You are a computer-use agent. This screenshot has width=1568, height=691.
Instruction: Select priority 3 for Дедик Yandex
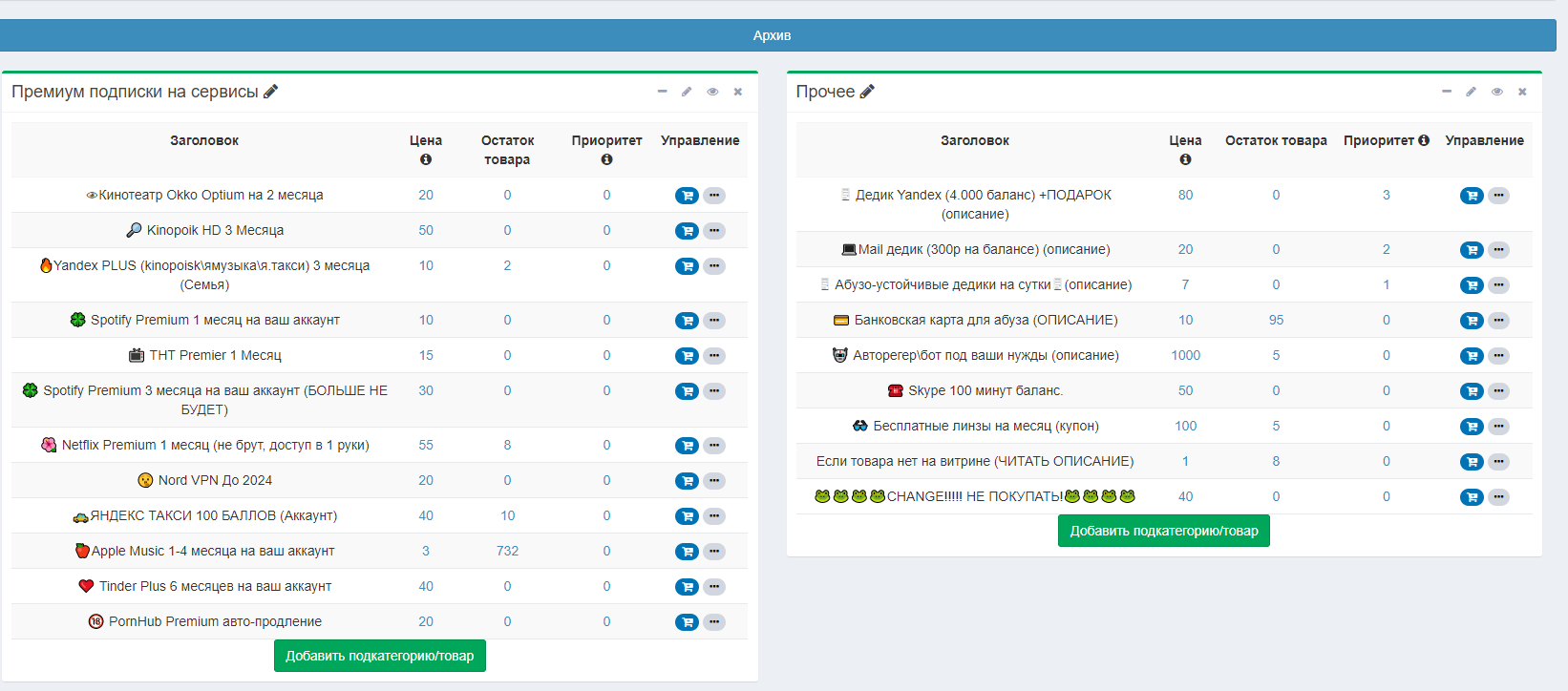point(1387,195)
